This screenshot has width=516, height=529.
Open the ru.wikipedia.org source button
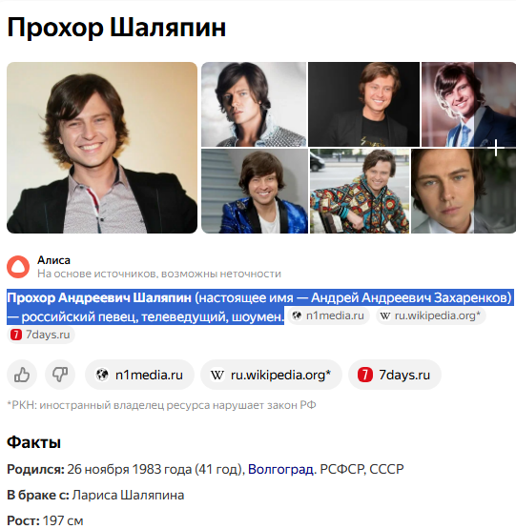[x=271, y=375]
